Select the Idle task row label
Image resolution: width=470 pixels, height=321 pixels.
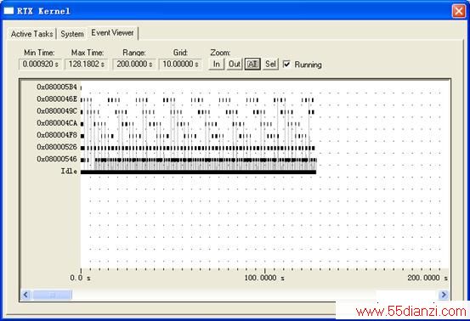pos(69,172)
